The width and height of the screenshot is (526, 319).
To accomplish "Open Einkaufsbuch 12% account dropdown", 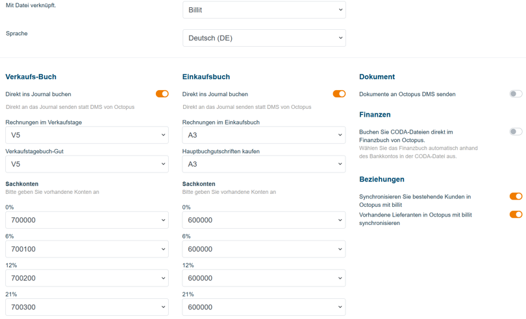I will (264, 278).
